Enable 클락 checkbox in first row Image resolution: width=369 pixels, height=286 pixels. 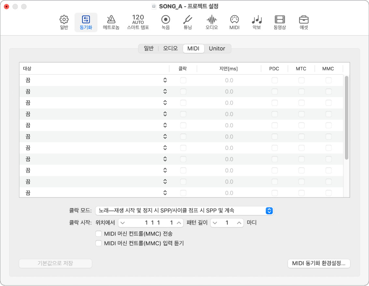tap(183, 80)
